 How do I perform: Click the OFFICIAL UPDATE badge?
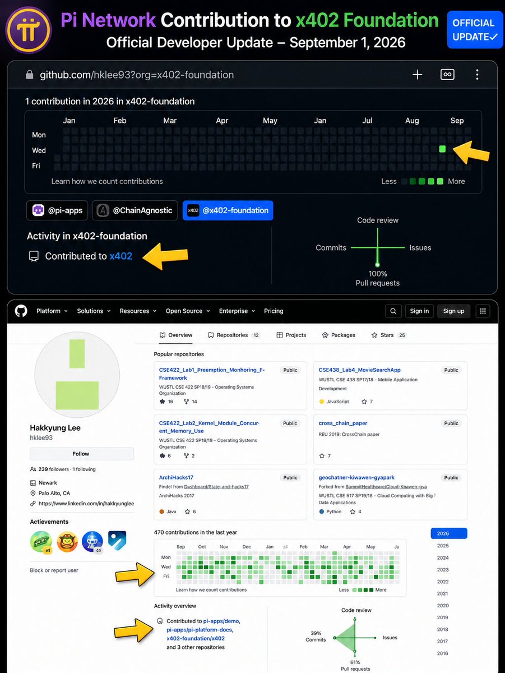coord(474,30)
